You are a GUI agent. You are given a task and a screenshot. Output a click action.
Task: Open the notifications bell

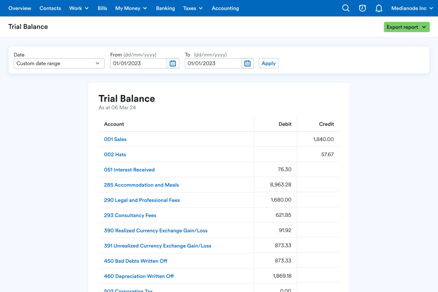[379, 8]
